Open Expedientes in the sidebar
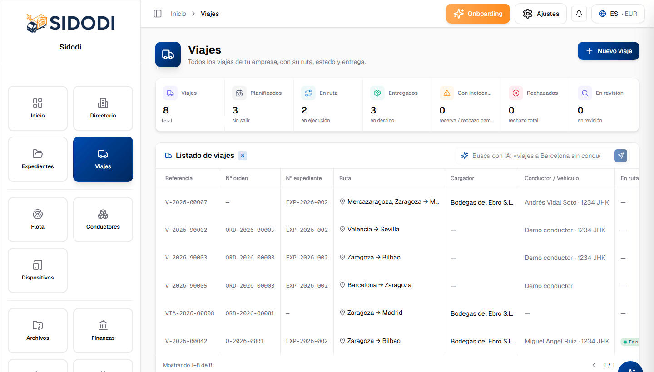This screenshot has height=372, width=654. coord(38,159)
